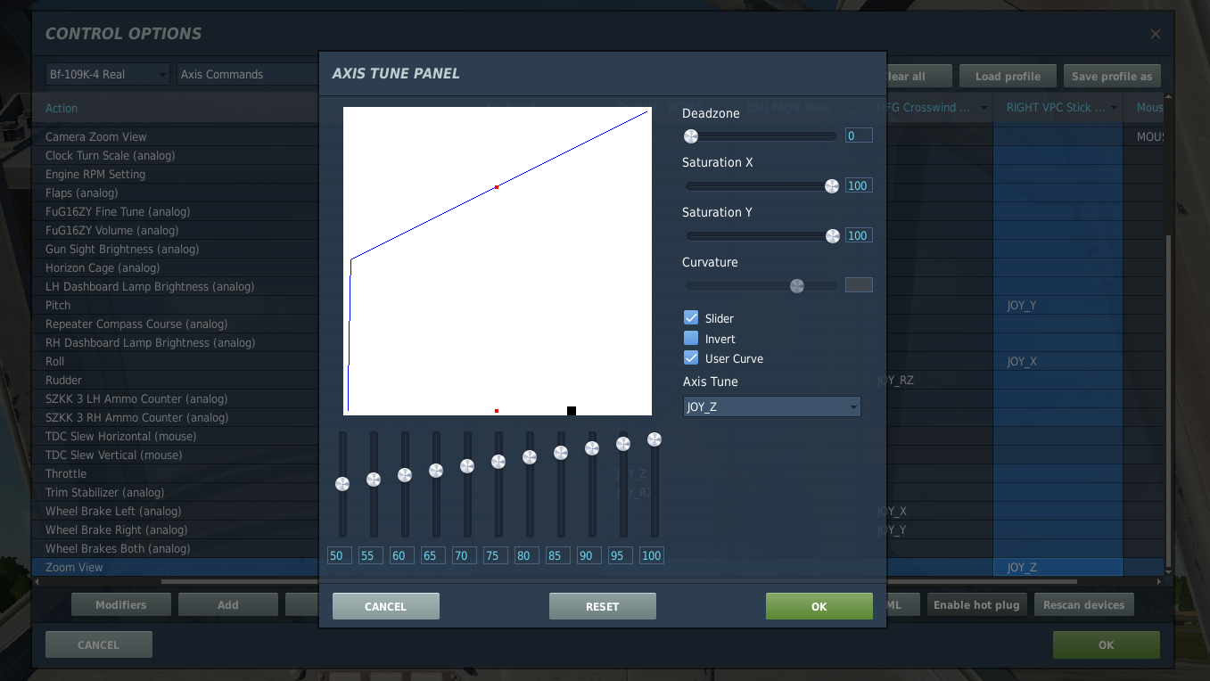Screen dimensions: 1210x681
Task: Click the vertical scrollbar of the actions list
Action: [1169, 401]
